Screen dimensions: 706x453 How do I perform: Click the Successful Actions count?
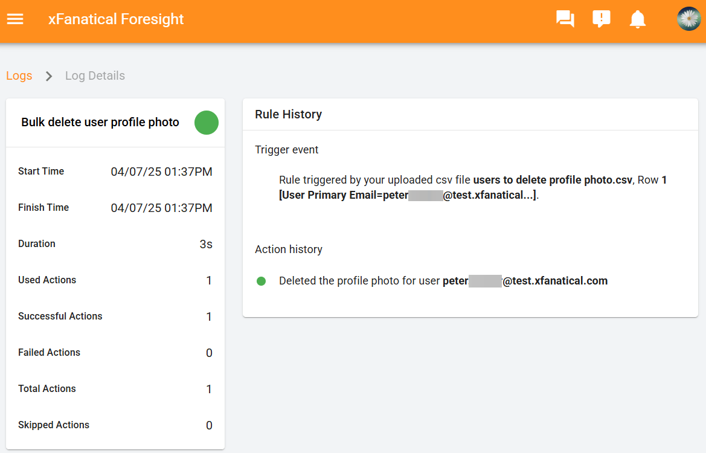[x=209, y=316]
